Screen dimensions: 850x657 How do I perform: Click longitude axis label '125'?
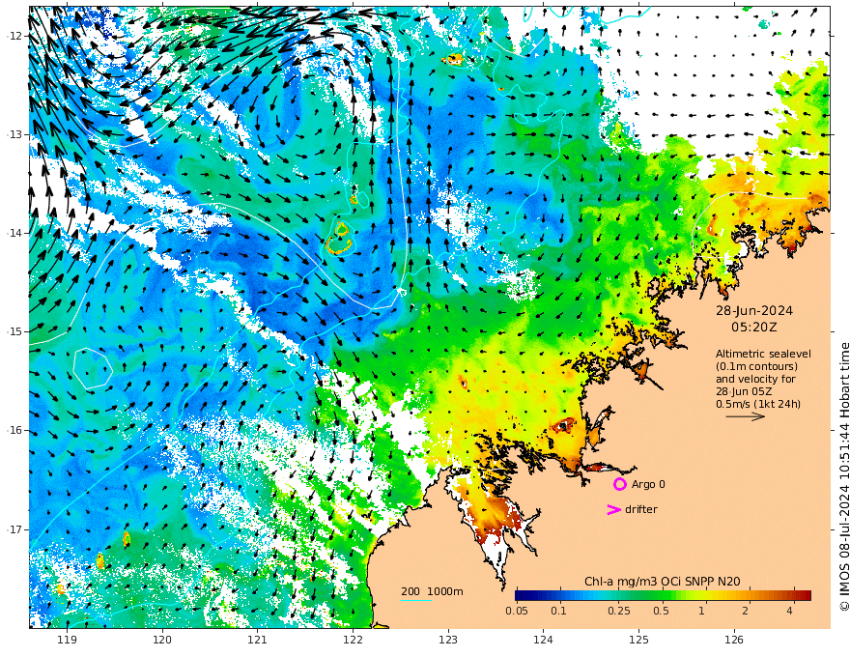click(638, 641)
